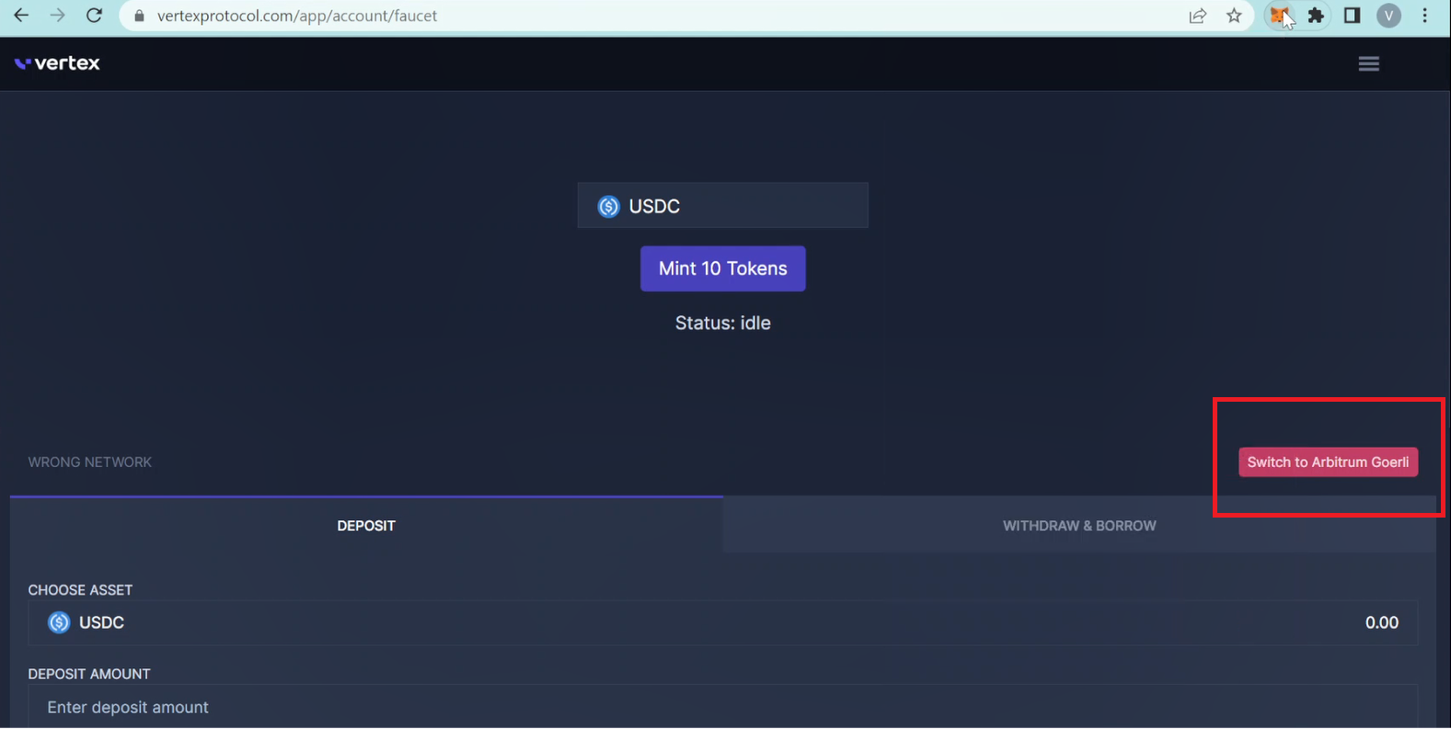Open the V profile avatar
The image size is (1451, 729).
[1388, 16]
